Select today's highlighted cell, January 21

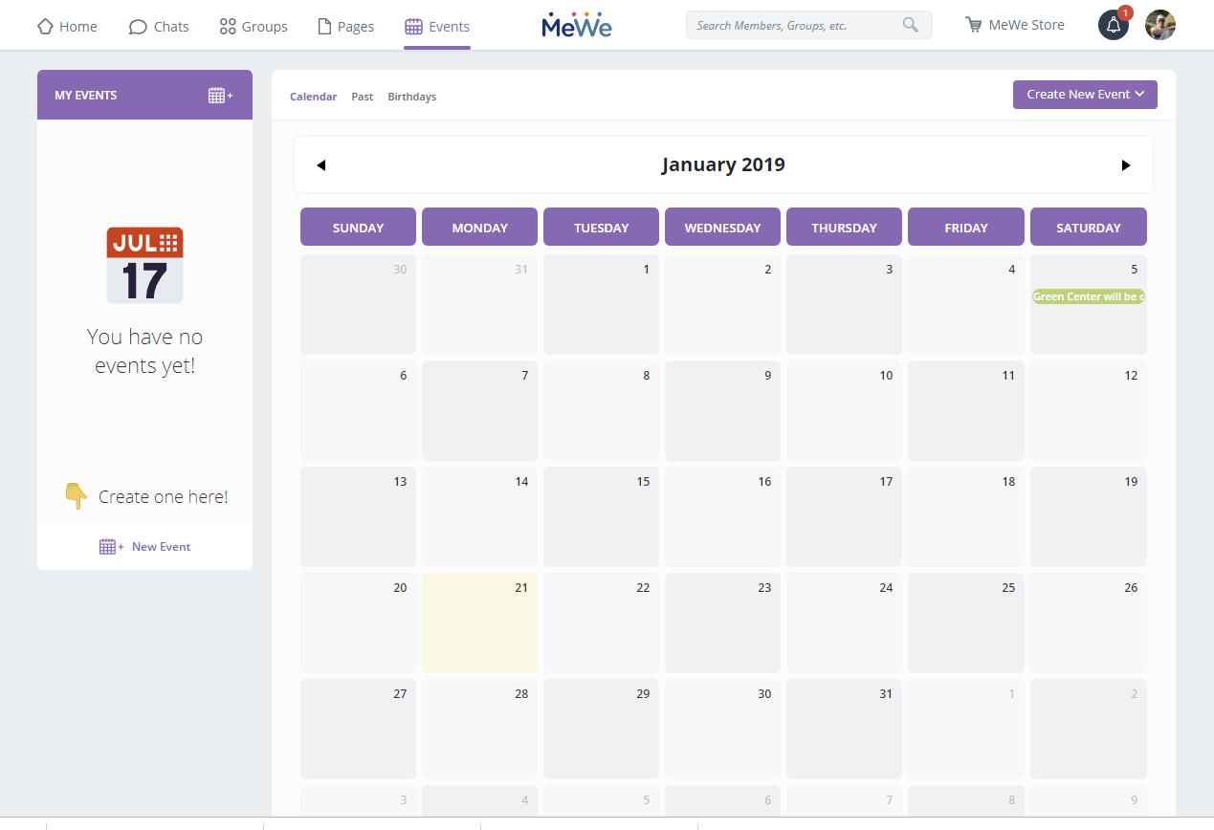click(x=479, y=622)
